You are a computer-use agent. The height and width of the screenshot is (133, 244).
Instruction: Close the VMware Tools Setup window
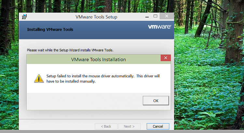tap(167, 16)
